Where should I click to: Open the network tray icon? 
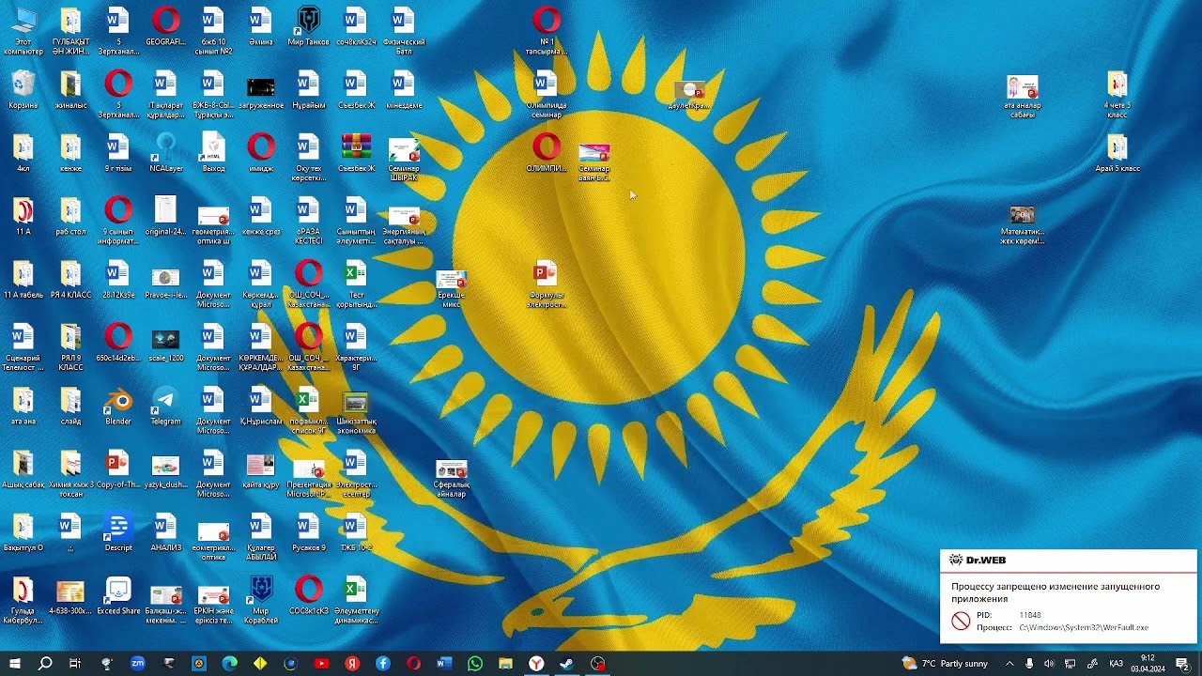click(x=1070, y=664)
